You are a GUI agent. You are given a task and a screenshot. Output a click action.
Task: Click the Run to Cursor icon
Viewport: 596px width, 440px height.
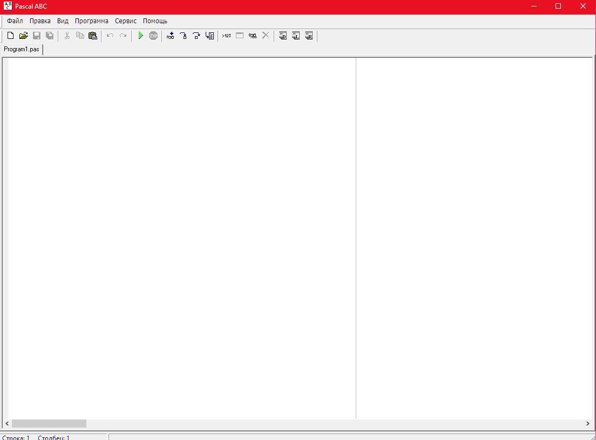(x=209, y=36)
